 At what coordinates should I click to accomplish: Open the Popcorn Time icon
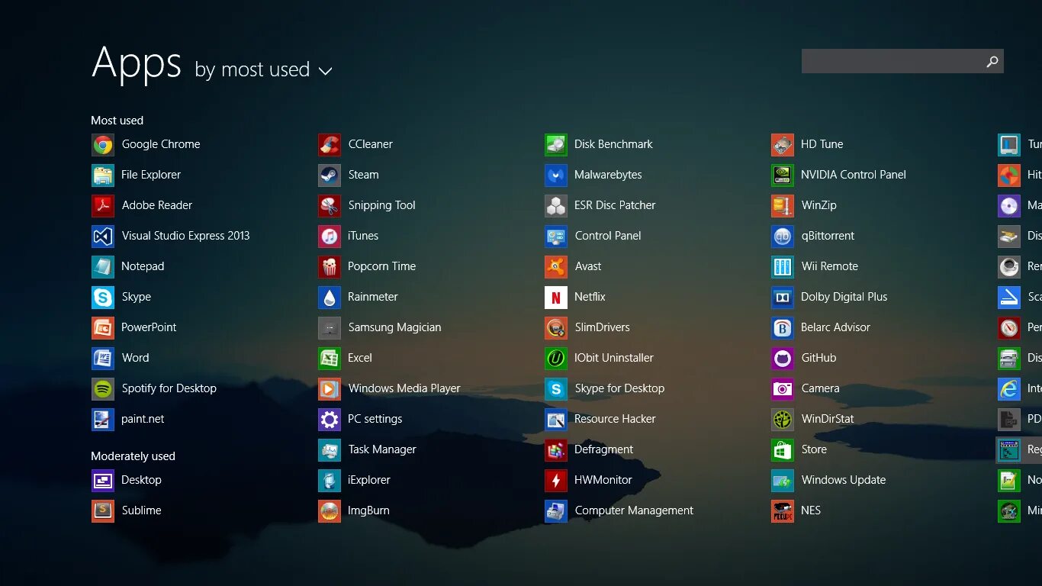tap(330, 266)
